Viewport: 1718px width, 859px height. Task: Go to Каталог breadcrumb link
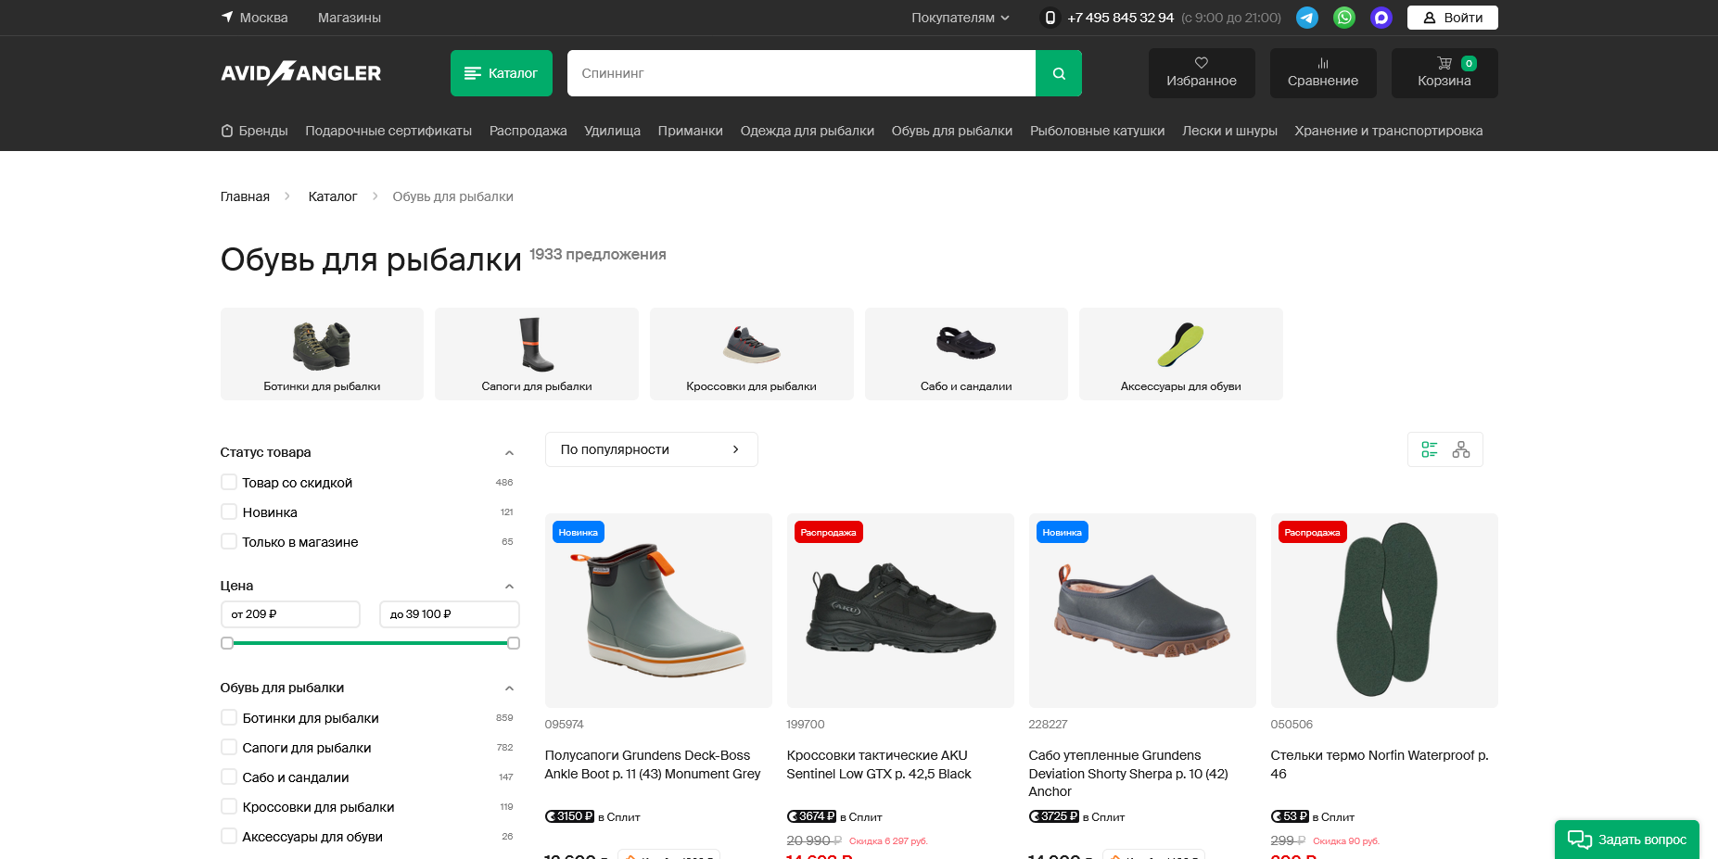[x=333, y=196]
